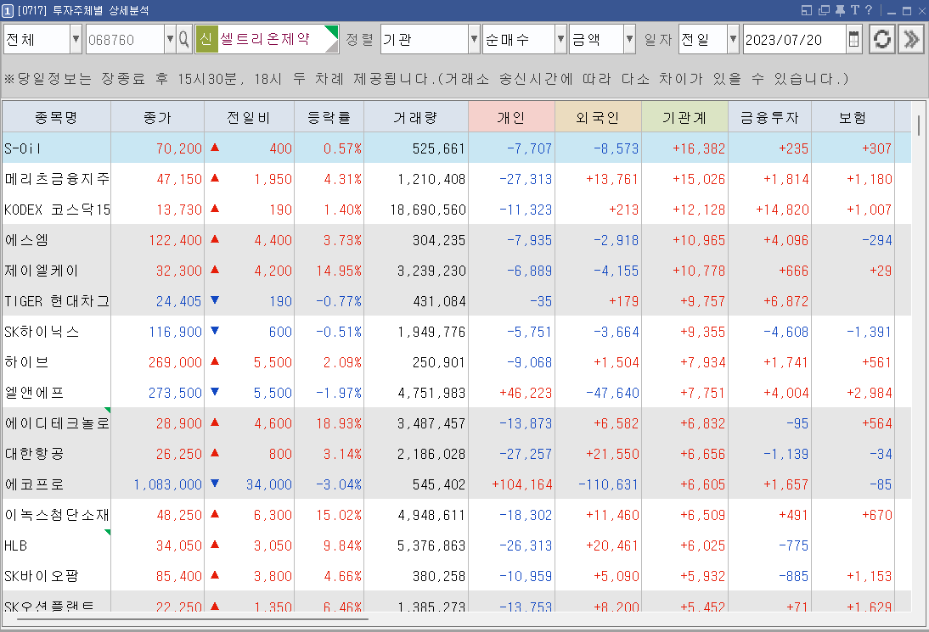929x632 pixels.
Task: Sort by the 거래량 column header
Action: (x=416, y=117)
